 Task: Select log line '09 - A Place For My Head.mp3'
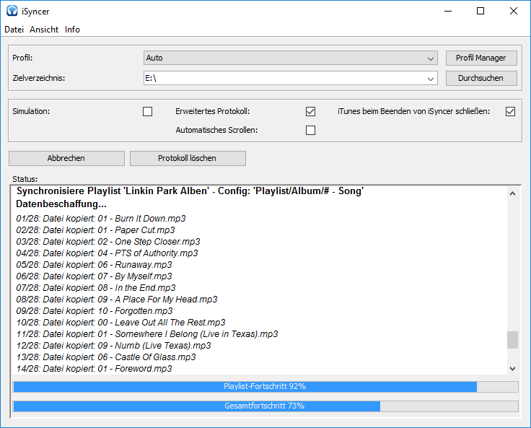(x=117, y=300)
